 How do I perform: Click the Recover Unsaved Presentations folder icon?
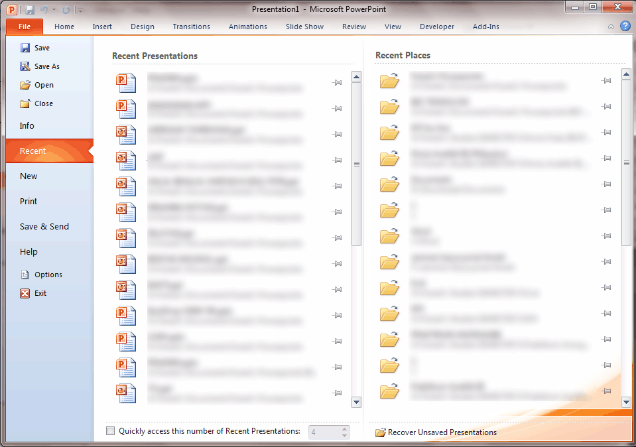(379, 432)
